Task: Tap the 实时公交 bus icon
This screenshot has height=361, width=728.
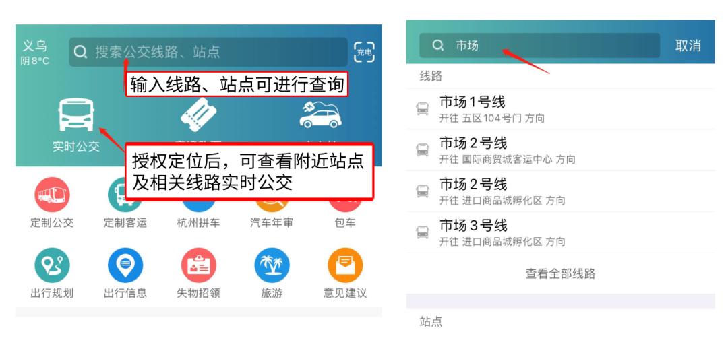Action: tap(76, 114)
